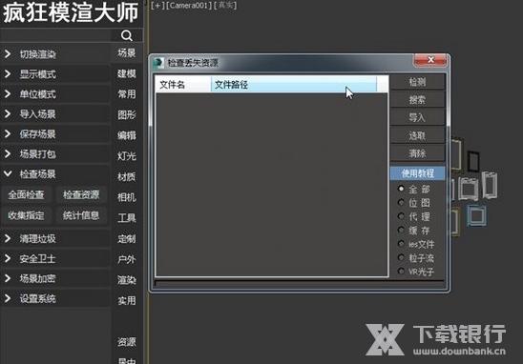
Task: Collapse the 检查场景 section
Action: [x=55, y=174]
